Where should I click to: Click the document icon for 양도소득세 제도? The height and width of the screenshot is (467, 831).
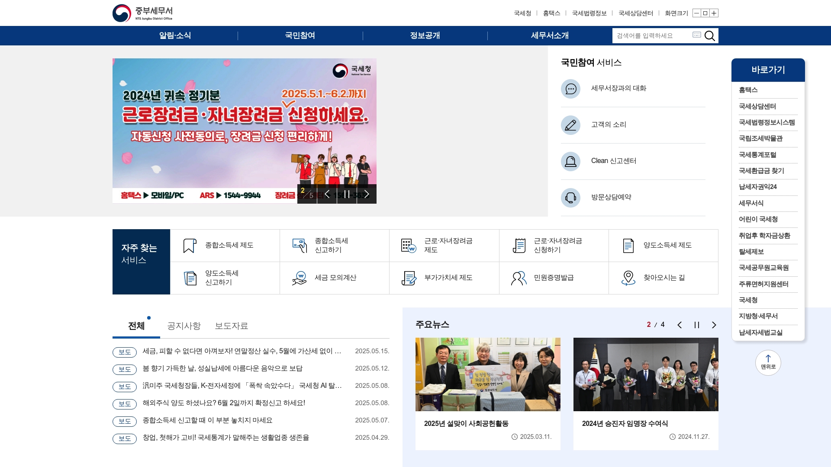pos(628,246)
